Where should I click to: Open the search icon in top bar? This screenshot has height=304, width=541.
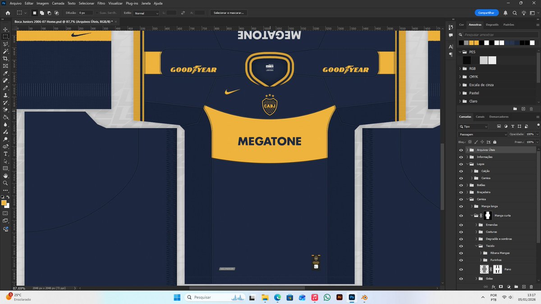[x=514, y=13]
